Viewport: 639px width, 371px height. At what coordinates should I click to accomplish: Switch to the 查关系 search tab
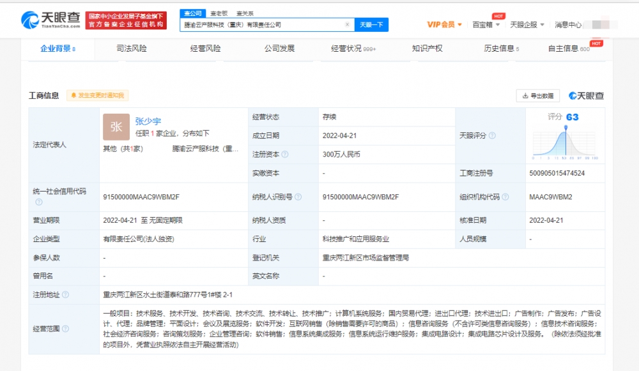(x=245, y=13)
